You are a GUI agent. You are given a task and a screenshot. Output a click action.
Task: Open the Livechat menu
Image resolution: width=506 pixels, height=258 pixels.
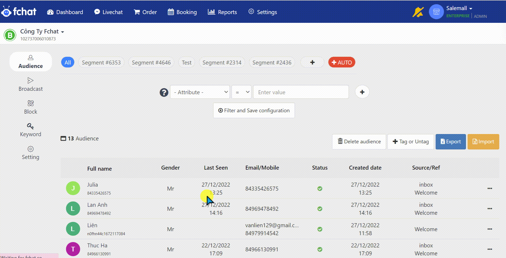coord(108,12)
